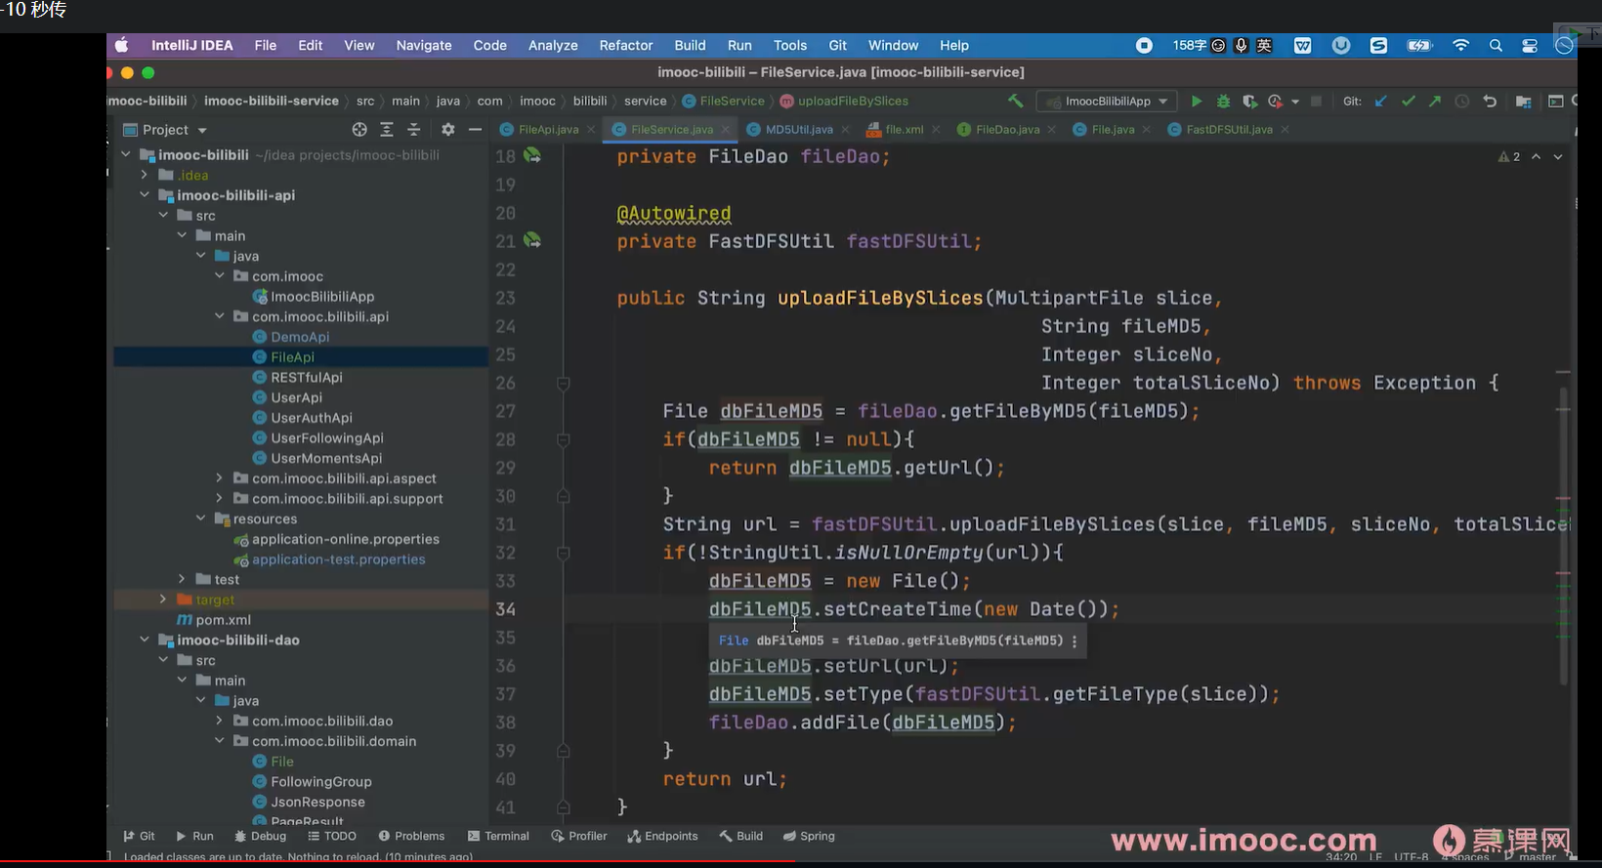Open the Project panel gear settings
The image size is (1602, 868).
[447, 130]
